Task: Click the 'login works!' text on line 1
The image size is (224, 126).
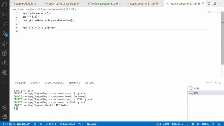Action: pos(36,13)
